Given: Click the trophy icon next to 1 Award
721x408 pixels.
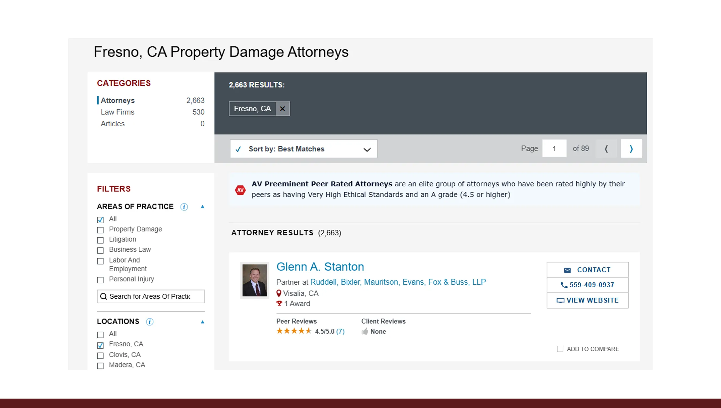Looking at the screenshot, I should coord(279,303).
